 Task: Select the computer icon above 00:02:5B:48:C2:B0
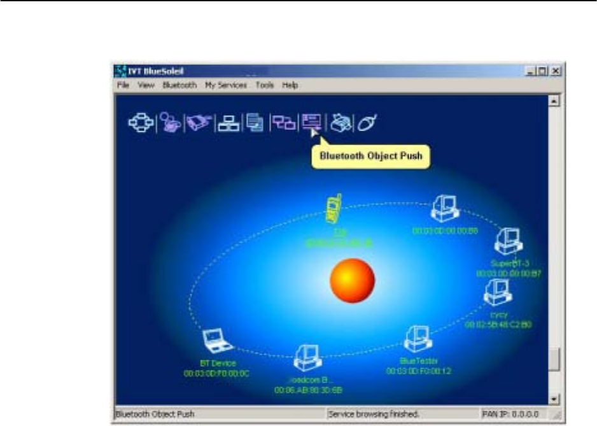click(x=498, y=292)
